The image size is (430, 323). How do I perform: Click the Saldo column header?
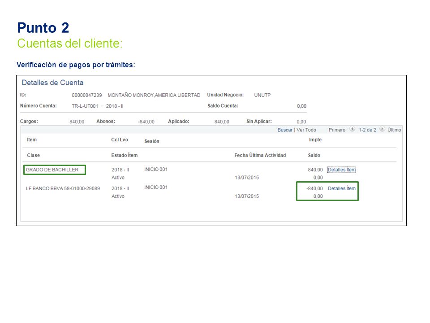[x=314, y=155]
